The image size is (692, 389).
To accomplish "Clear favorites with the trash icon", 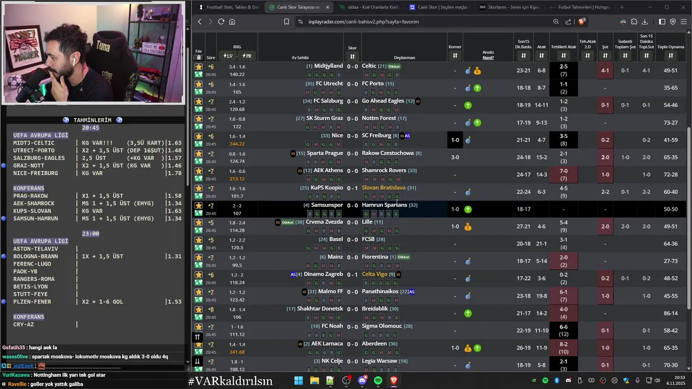I will [x=198, y=57].
